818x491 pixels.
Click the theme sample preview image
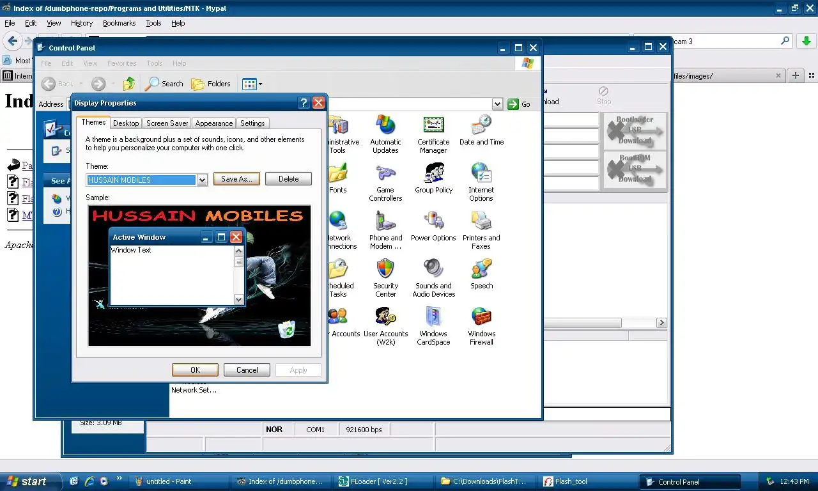pos(199,276)
